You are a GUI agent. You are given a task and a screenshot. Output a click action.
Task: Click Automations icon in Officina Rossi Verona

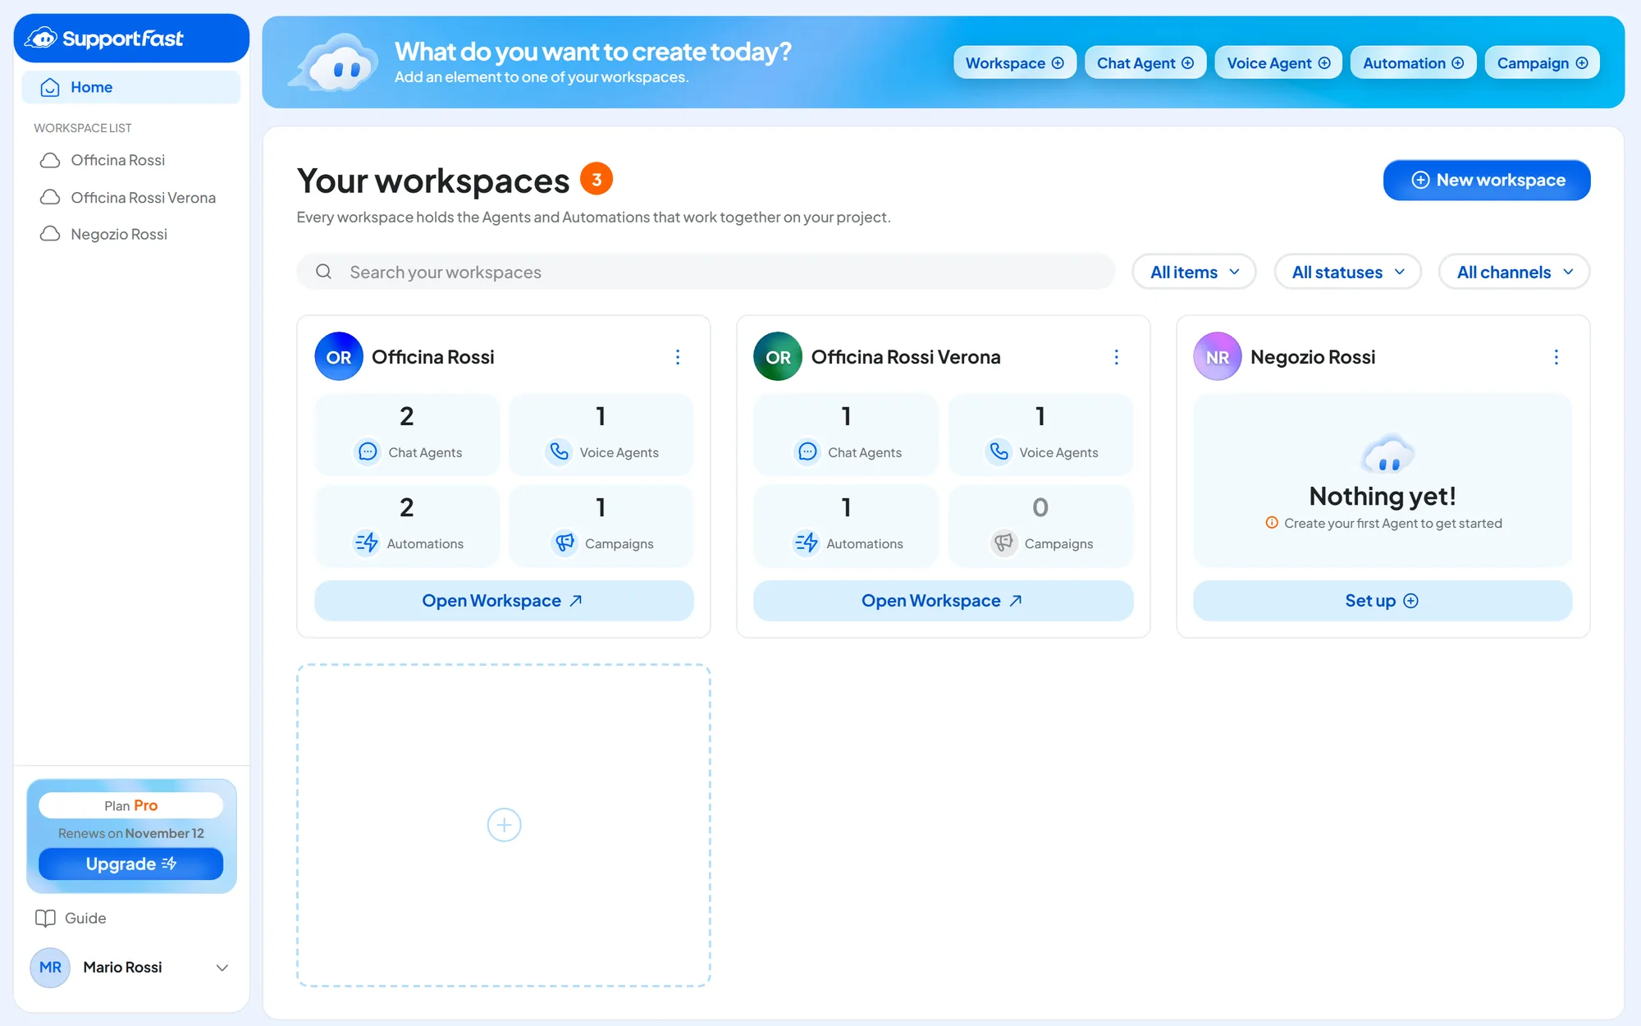point(806,543)
